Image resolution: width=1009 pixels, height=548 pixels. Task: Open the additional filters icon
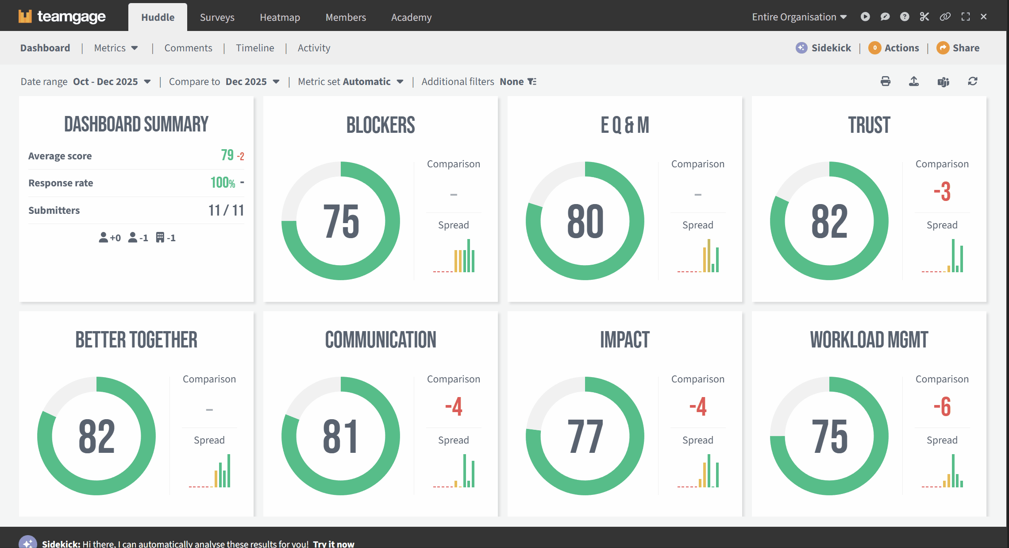[532, 81]
